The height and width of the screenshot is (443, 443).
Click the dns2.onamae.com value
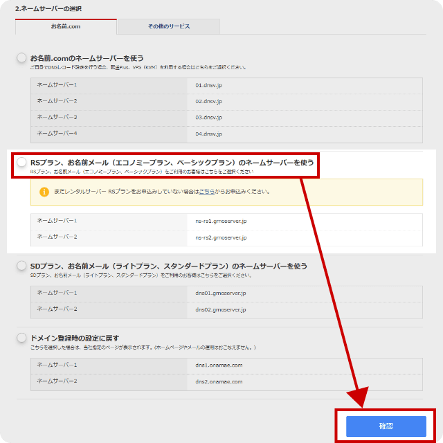pos(219,381)
